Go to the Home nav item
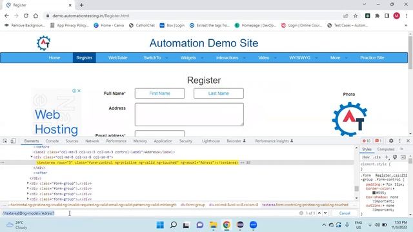Viewport: 413px width, 232px height. point(54,58)
